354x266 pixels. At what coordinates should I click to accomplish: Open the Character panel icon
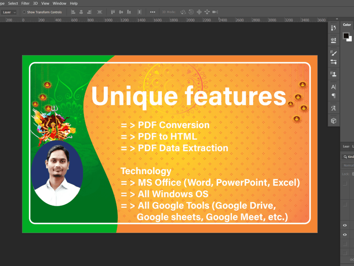[333, 87]
